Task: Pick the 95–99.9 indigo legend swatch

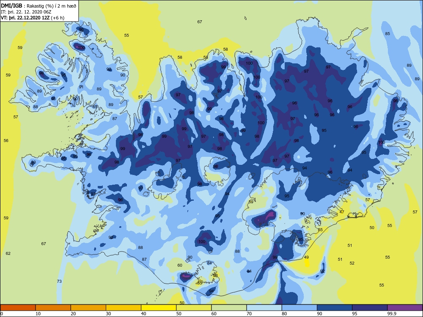Action: click(x=370, y=308)
